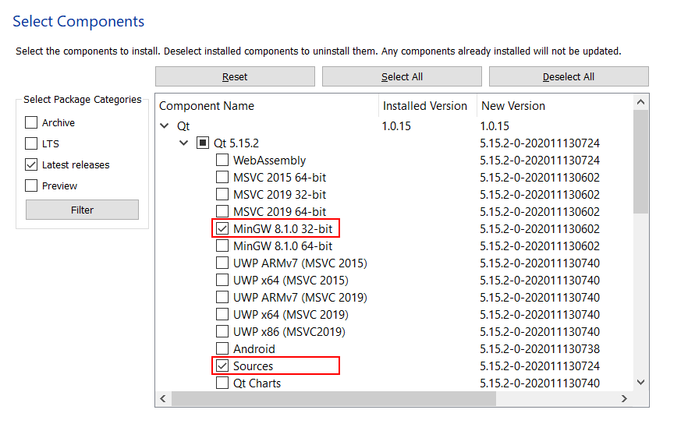
Task: Select the MinGW 8.1.0 64-bit row label
Action: tap(283, 246)
